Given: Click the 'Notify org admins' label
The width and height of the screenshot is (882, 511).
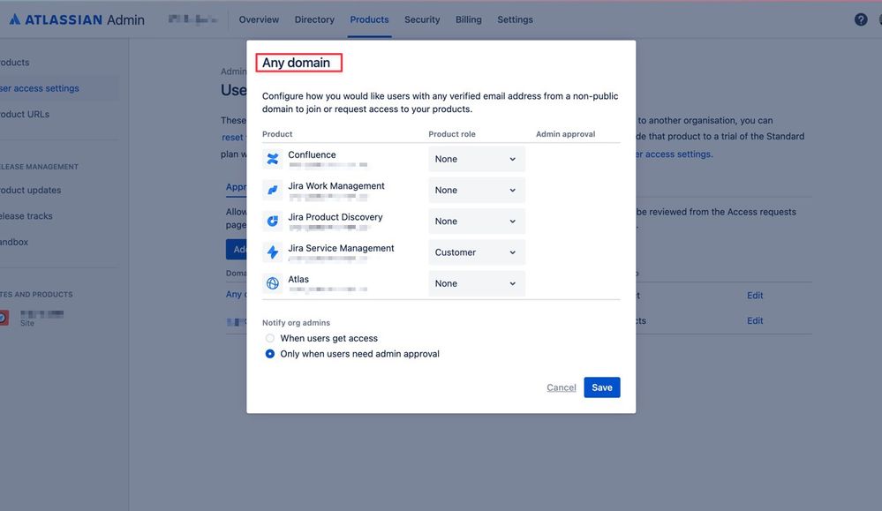Looking at the screenshot, I should coord(296,323).
